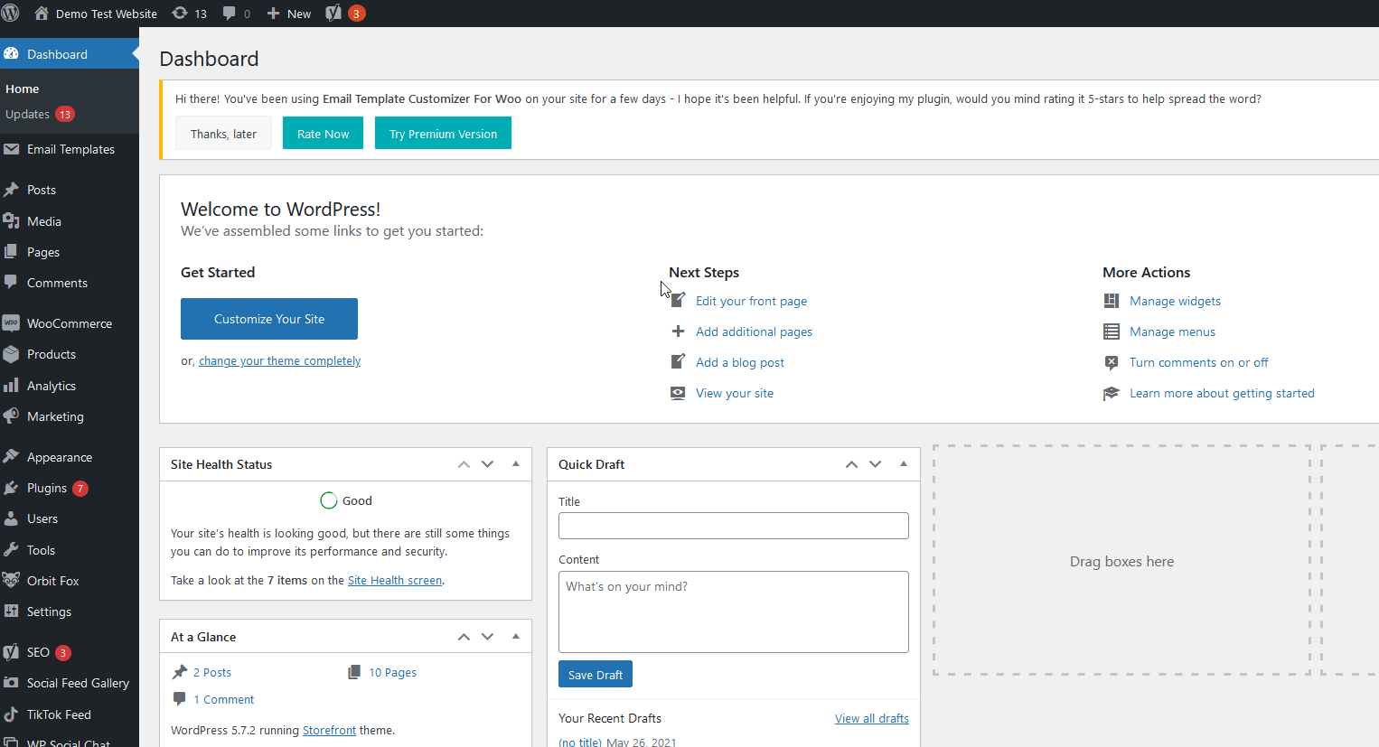Move At a Glance box up
The image size is (1379, 747).
464,637
